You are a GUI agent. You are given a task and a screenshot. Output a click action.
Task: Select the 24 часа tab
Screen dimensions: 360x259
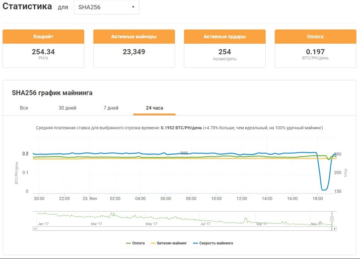[x=154, y=108]
